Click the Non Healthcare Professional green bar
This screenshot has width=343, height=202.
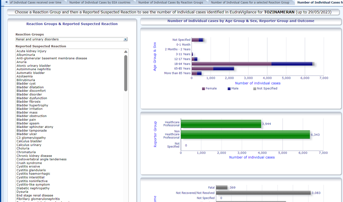pos(245,134)
